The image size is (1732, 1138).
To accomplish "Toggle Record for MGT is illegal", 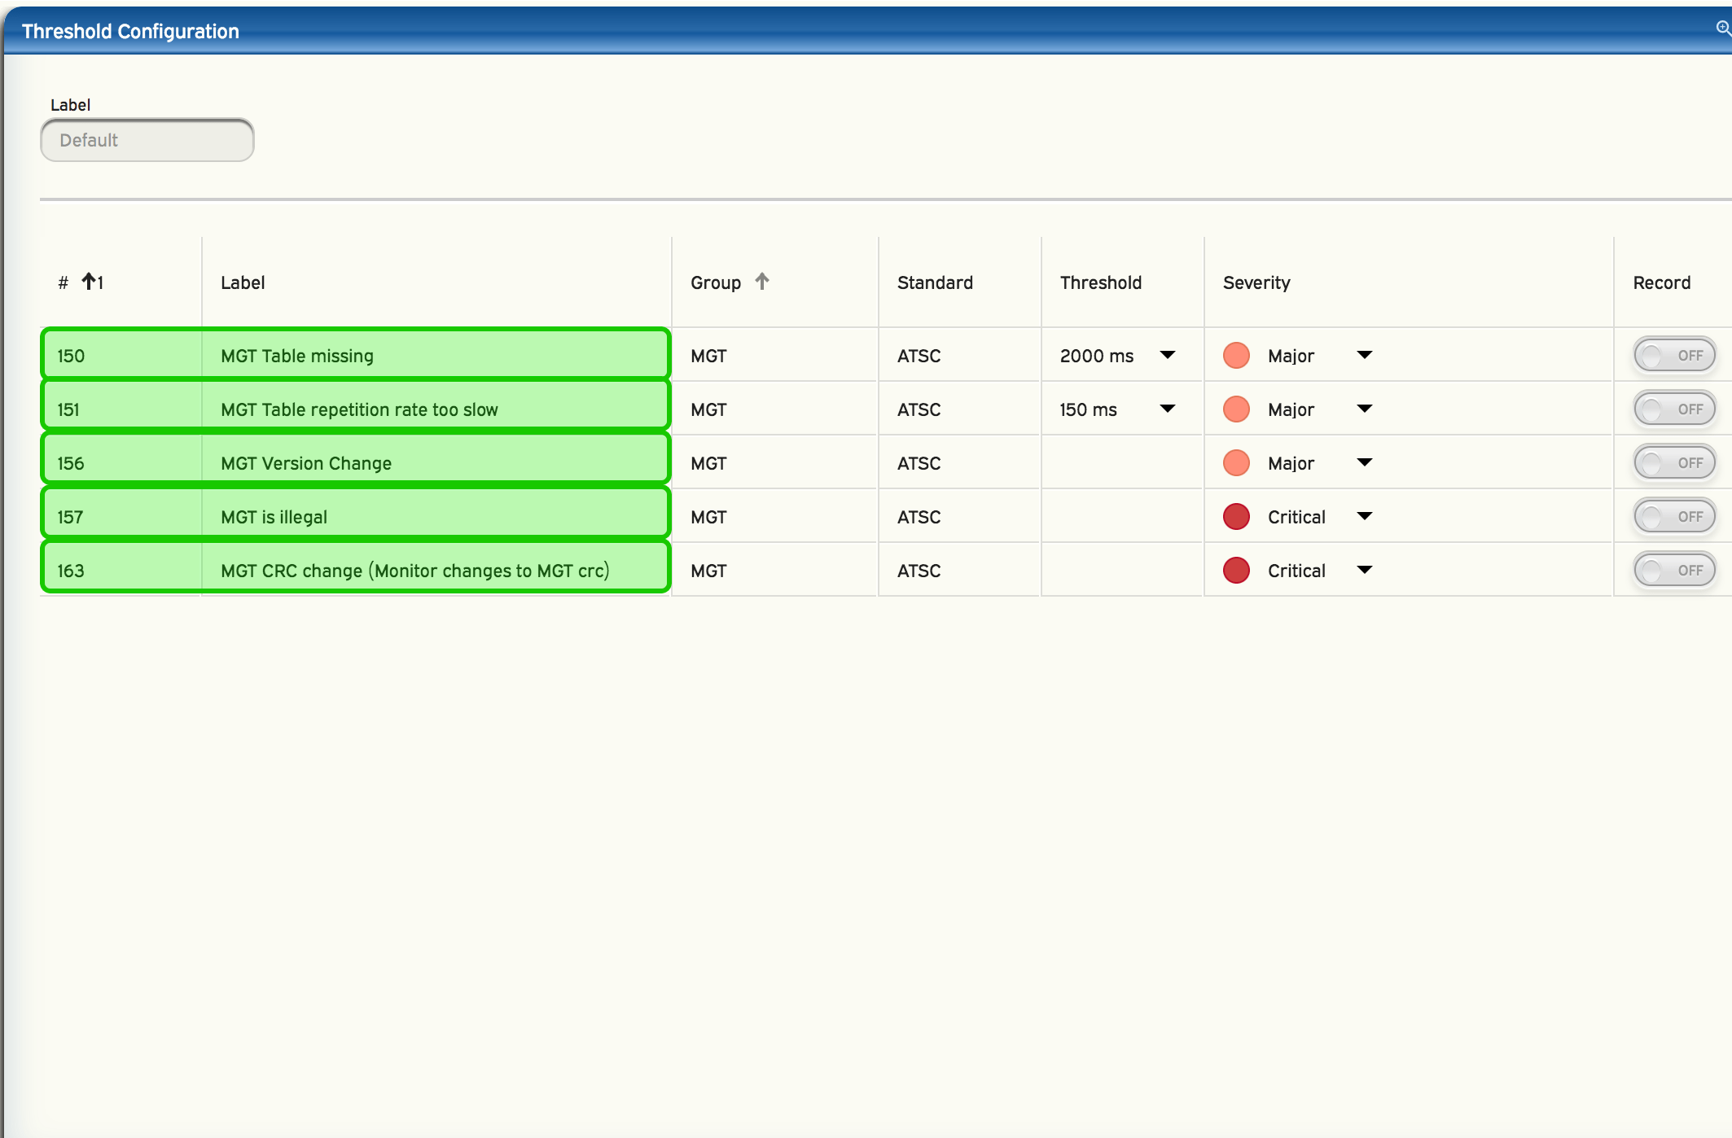I will click(x=1674, y=517).
